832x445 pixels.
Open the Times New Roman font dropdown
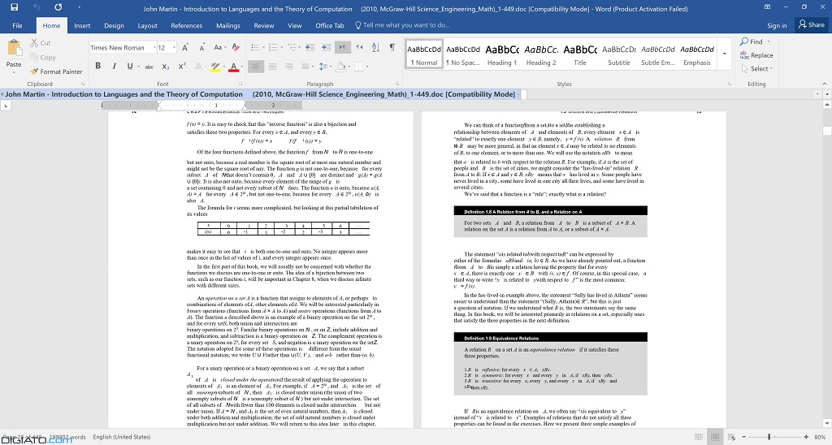pos(154,48)
